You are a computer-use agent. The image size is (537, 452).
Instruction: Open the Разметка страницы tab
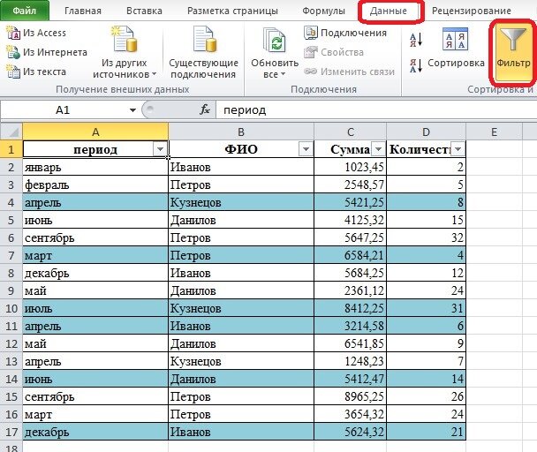232,11
